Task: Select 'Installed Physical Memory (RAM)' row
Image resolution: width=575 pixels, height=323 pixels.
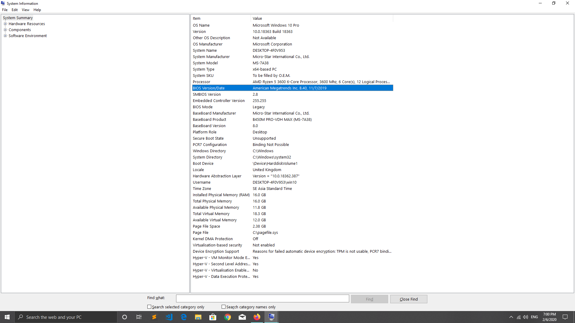Action: (292, 195)
